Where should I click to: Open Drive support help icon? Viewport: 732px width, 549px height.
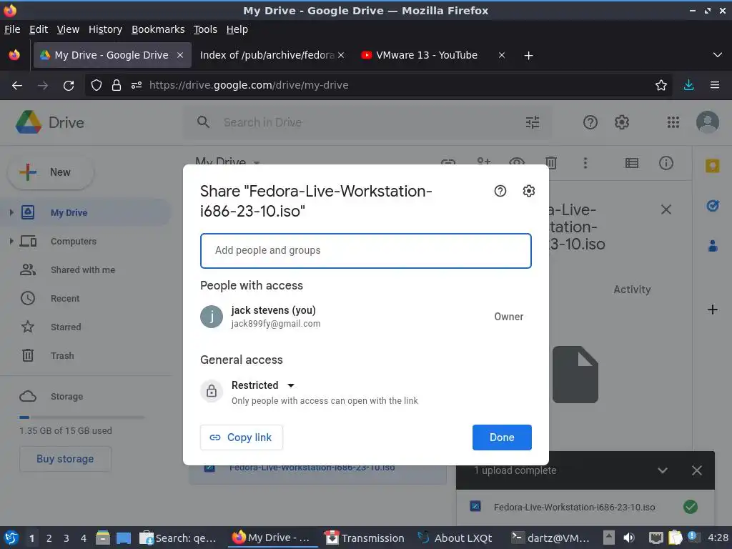[590, 122]
